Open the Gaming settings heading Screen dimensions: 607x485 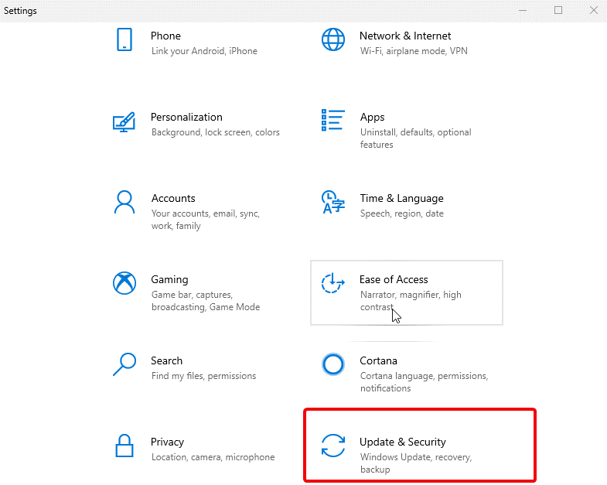(169, 280)
